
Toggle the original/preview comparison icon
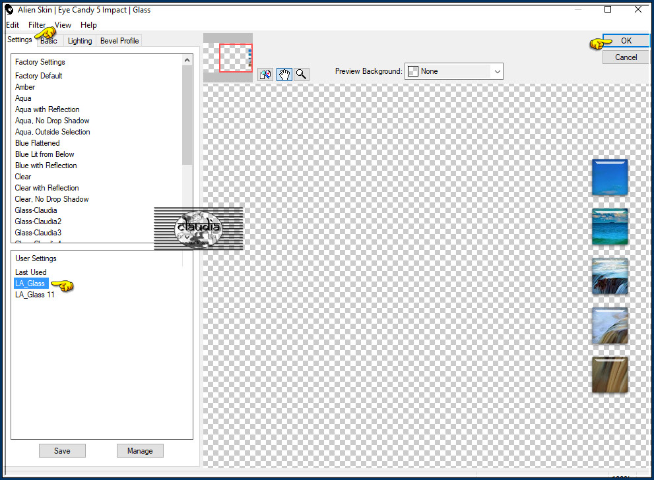tap(265, 75)
